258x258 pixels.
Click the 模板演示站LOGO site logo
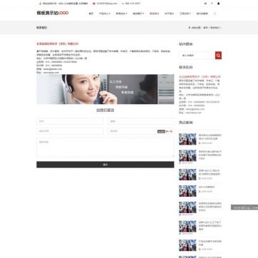pyautogui.click(x=53, y=13)
